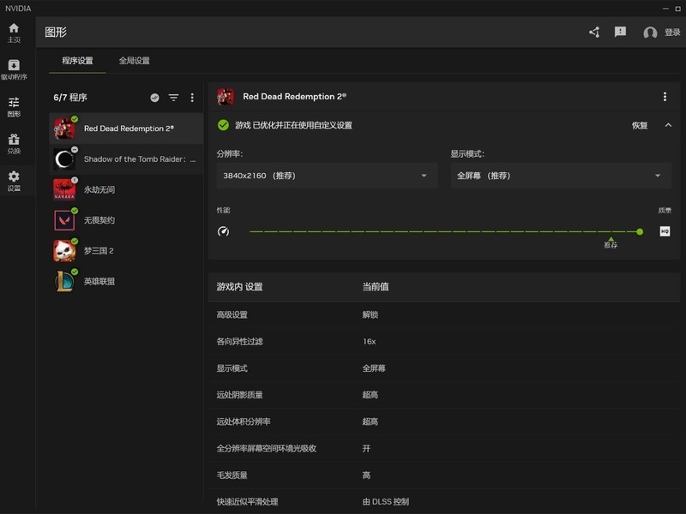The height and width of the screenshot is (514, 686).
Task: Open the filter icon in program list
Action: pyautogui.click(x=174, y=98)
